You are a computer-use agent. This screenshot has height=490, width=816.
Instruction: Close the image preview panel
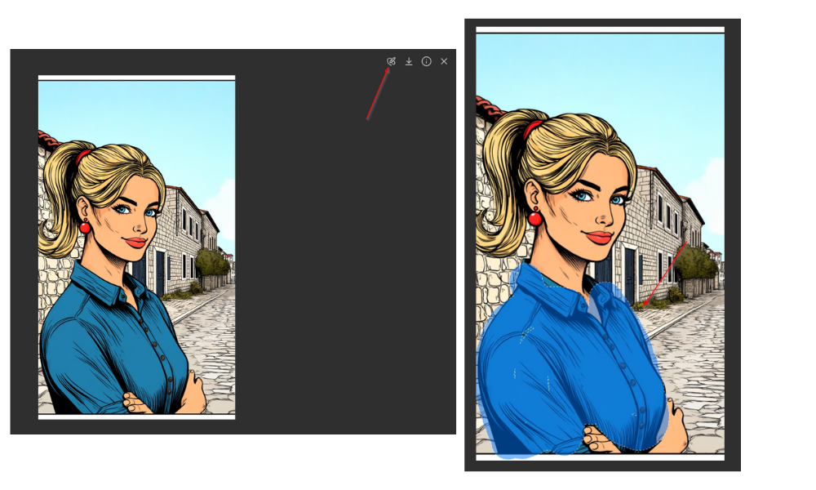444,61
